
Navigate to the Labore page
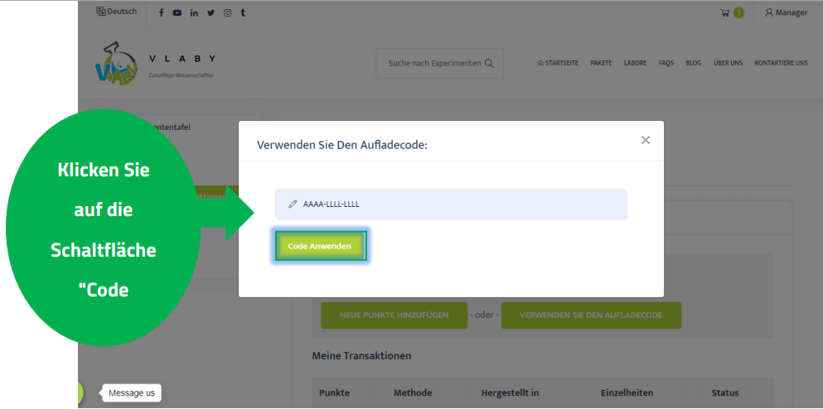pos(635,64)
